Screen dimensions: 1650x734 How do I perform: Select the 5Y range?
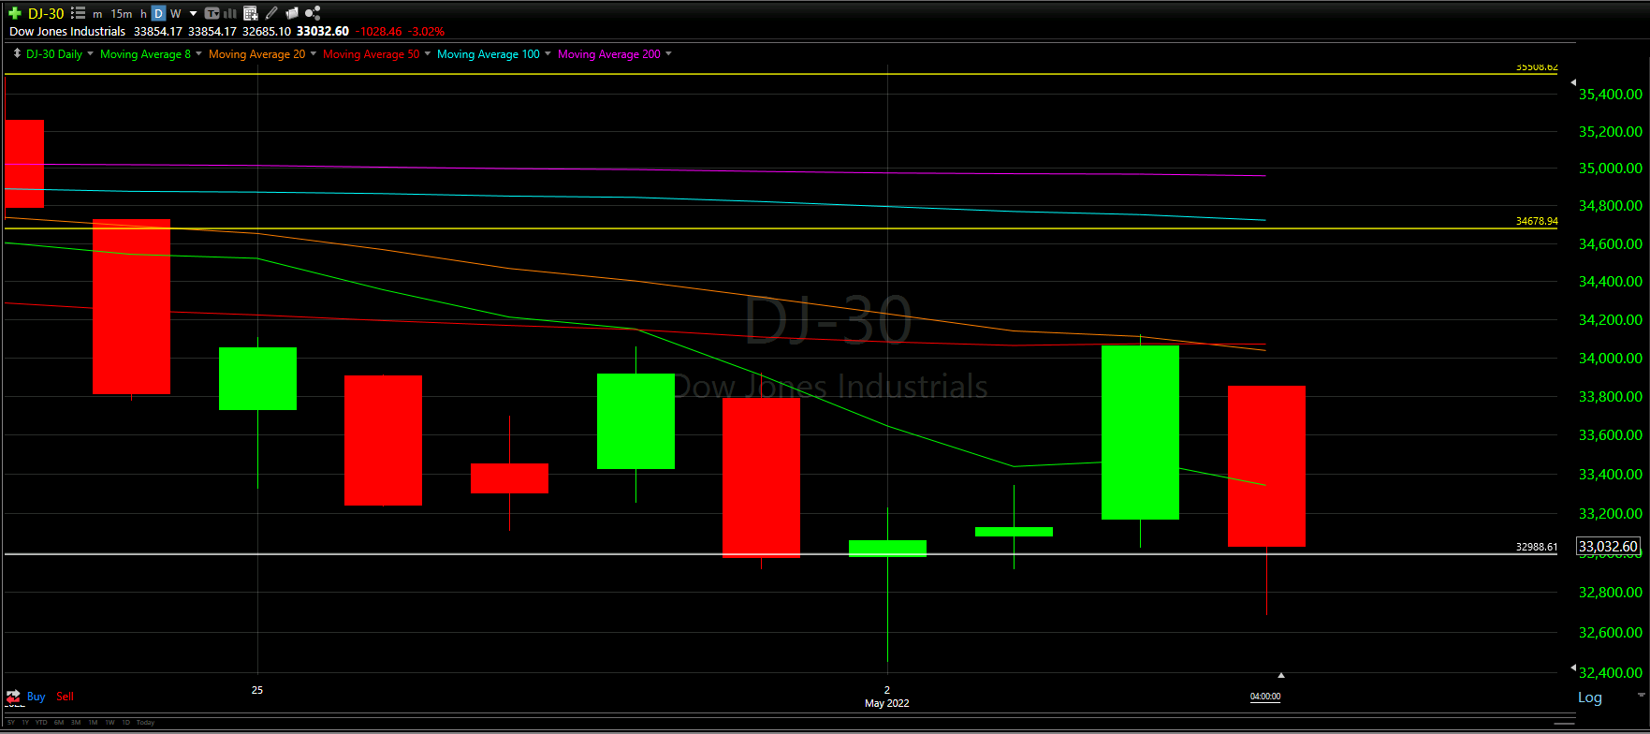(11, 723)
